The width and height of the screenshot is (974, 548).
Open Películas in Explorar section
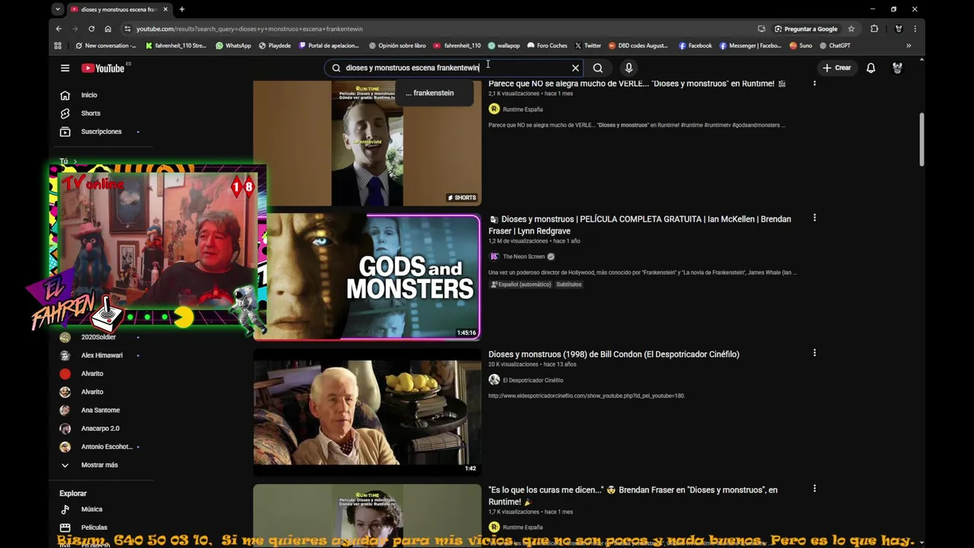tap(94, 527)
